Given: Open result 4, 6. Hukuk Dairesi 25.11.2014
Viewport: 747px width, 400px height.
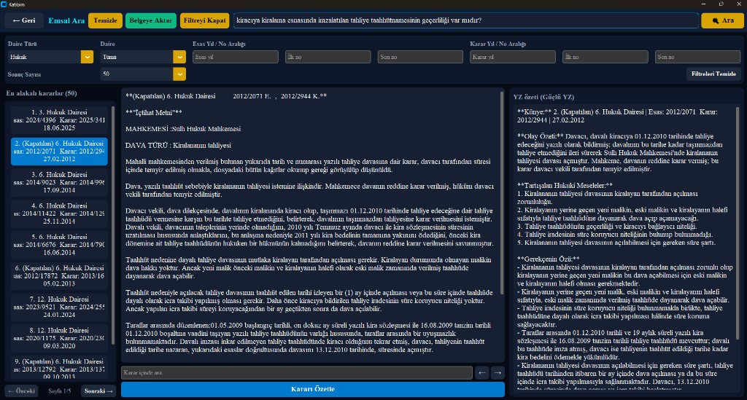Looking at the screenshot, I should 59,213.
